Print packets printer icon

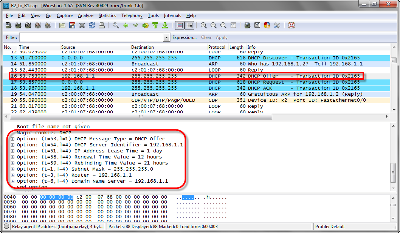(x=102, y=25)
